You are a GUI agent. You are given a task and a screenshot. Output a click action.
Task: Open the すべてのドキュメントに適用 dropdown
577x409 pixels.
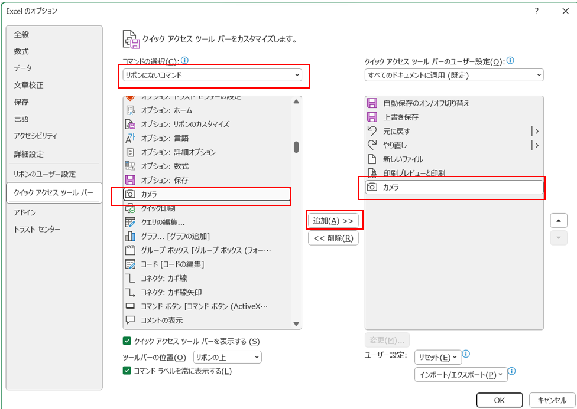pos(454,76)
